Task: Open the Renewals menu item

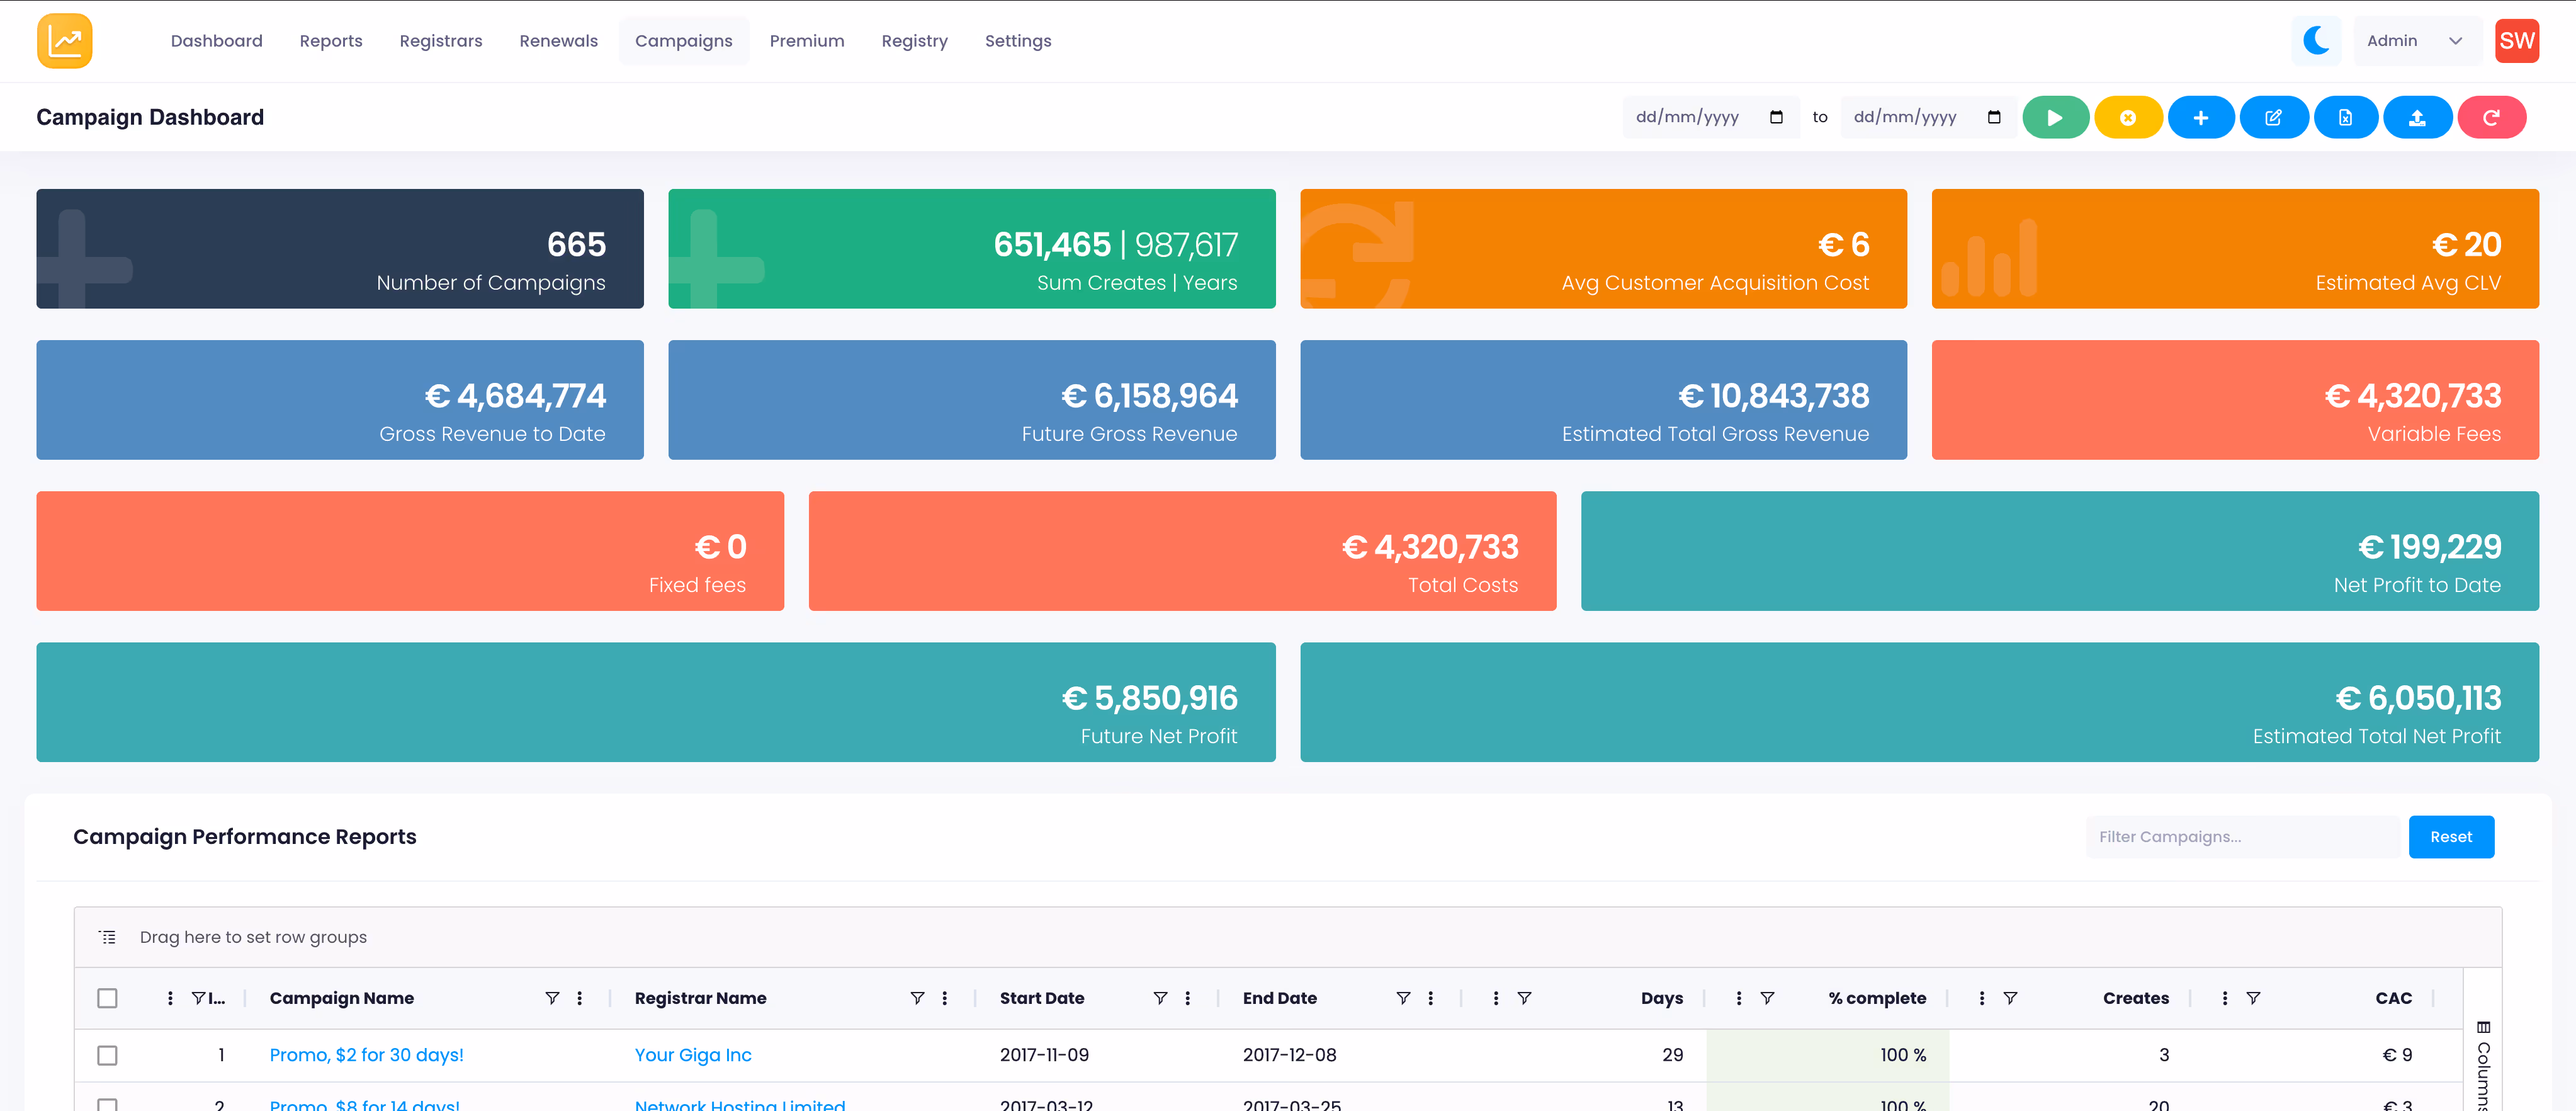Action: pos(558,41)
